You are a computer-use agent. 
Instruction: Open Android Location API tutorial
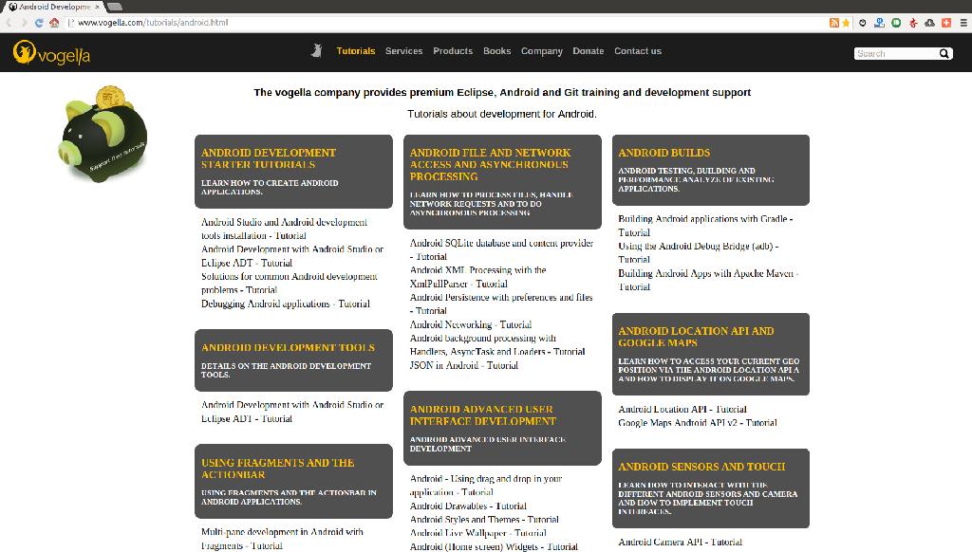(682, 410)
